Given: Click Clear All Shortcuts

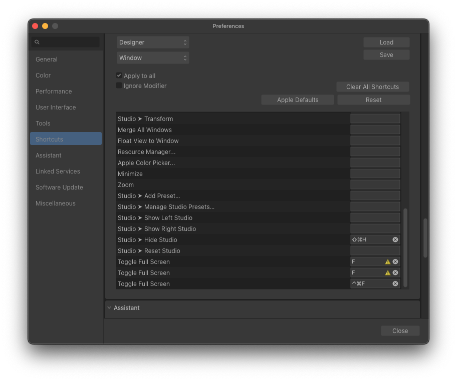Looking at the screenshot, I should click(372, 86).
